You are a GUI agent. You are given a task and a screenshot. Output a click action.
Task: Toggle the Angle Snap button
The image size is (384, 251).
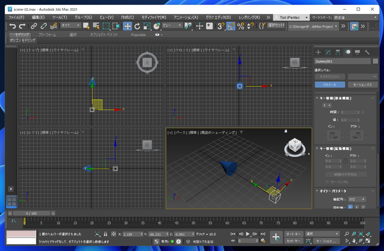[231, 26]
